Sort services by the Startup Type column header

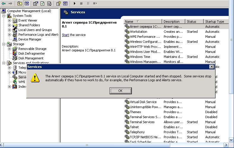(x=216, y=22)
